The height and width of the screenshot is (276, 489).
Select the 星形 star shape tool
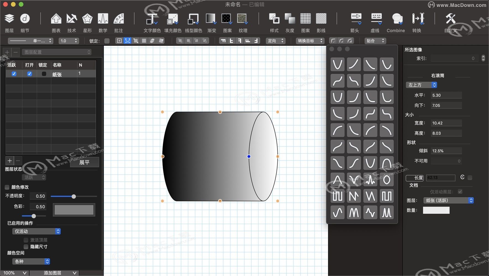tap(87, 19)
